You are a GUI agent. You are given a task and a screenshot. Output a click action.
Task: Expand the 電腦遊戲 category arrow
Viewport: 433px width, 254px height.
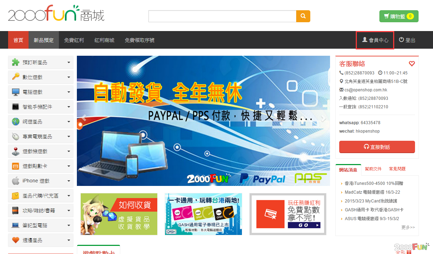68,92
